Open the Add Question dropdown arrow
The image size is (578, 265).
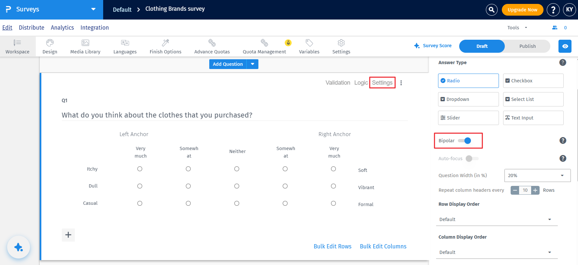coord(253,64)
